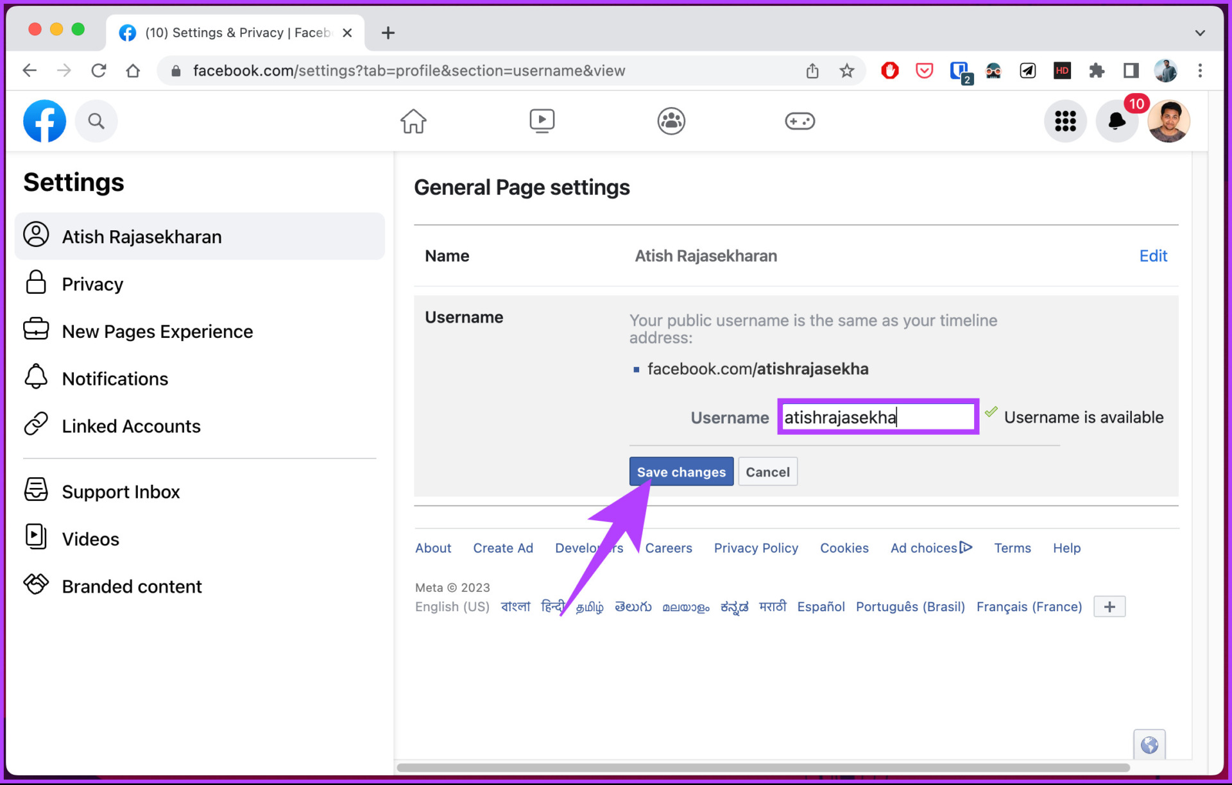Click Edit next to Name
1232x785 pixels.
pos(1152,256)
